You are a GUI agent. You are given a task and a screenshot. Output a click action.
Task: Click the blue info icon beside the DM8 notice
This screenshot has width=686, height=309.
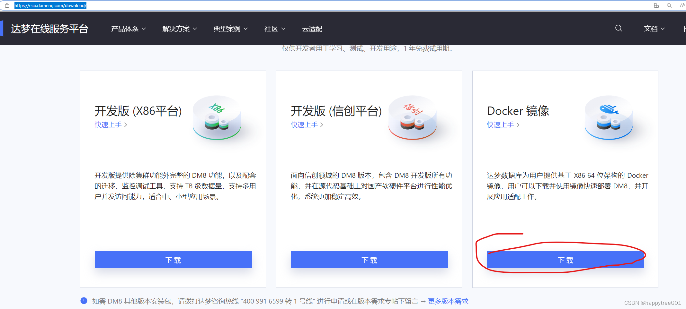(84, 301)
